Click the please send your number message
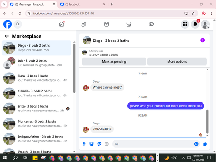Screen dimensions: 216x162 [x=165, y=106]
